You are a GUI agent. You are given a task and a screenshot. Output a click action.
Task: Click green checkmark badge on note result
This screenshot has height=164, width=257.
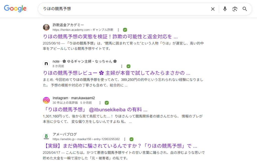pyautogui.click(x=128, y=66)
